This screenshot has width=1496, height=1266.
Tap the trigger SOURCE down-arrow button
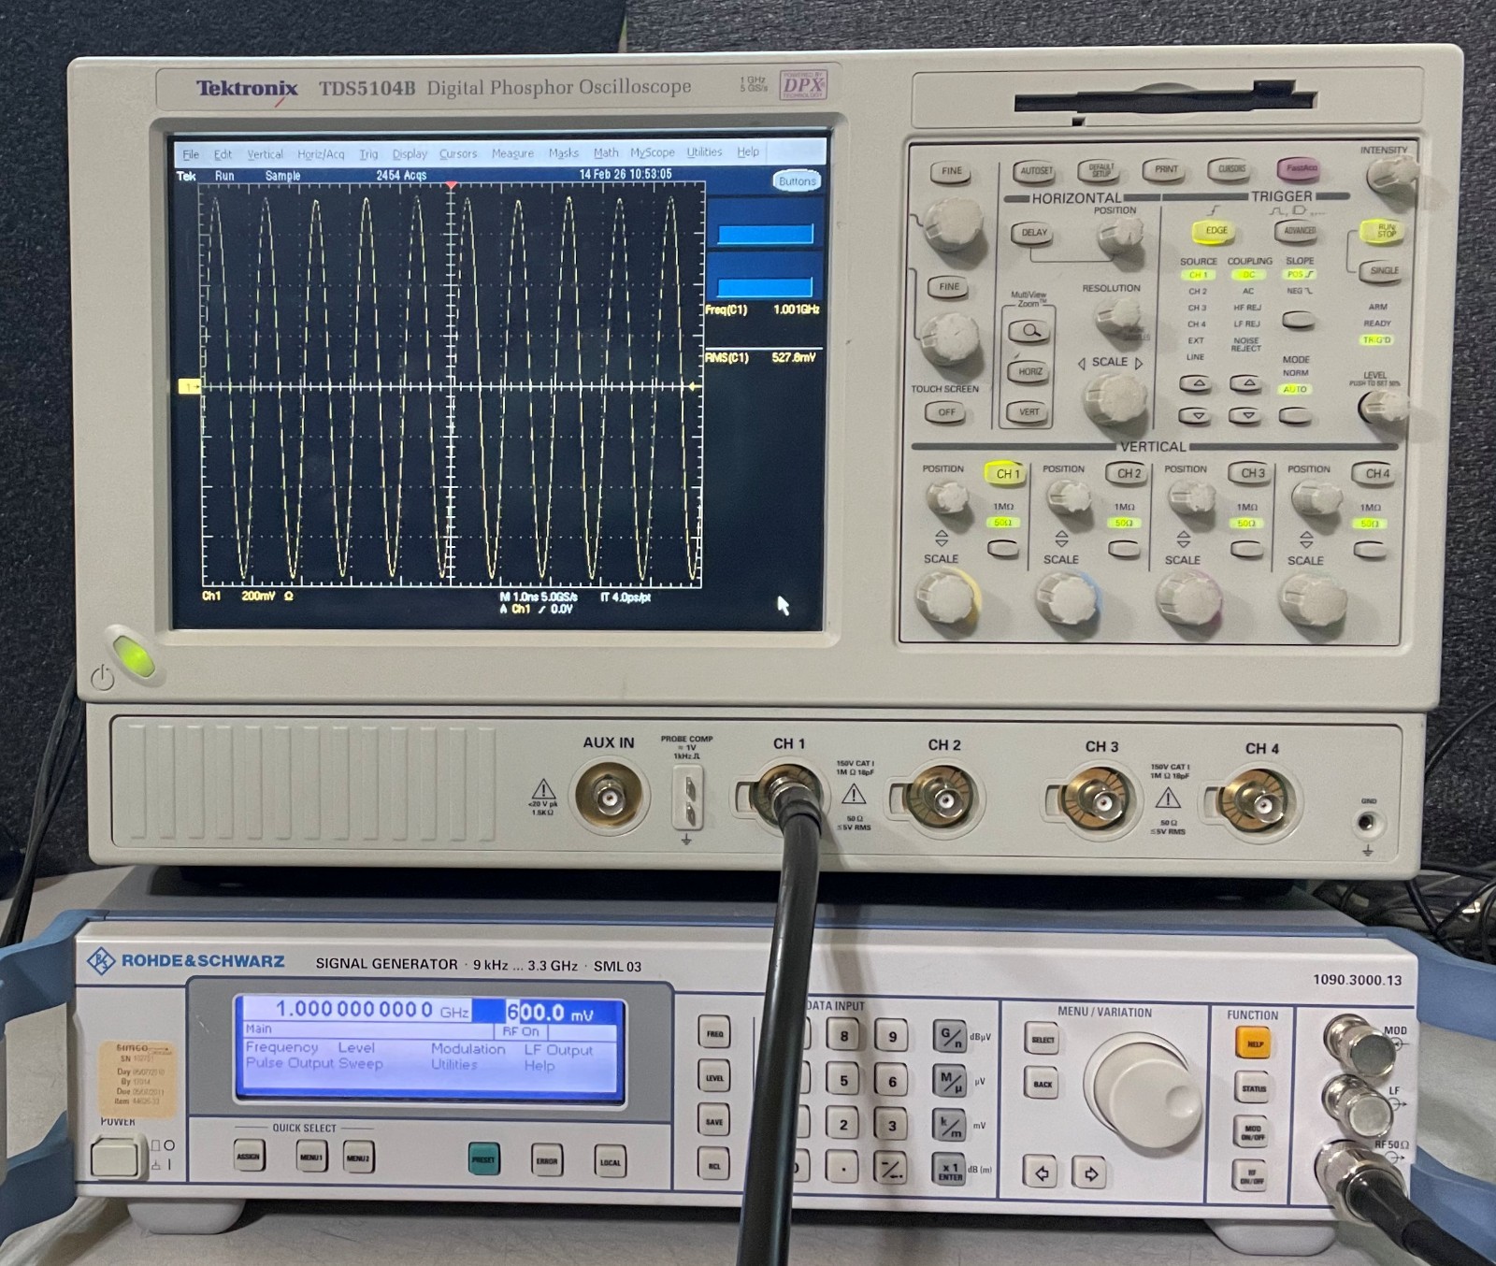point(1197,414)
